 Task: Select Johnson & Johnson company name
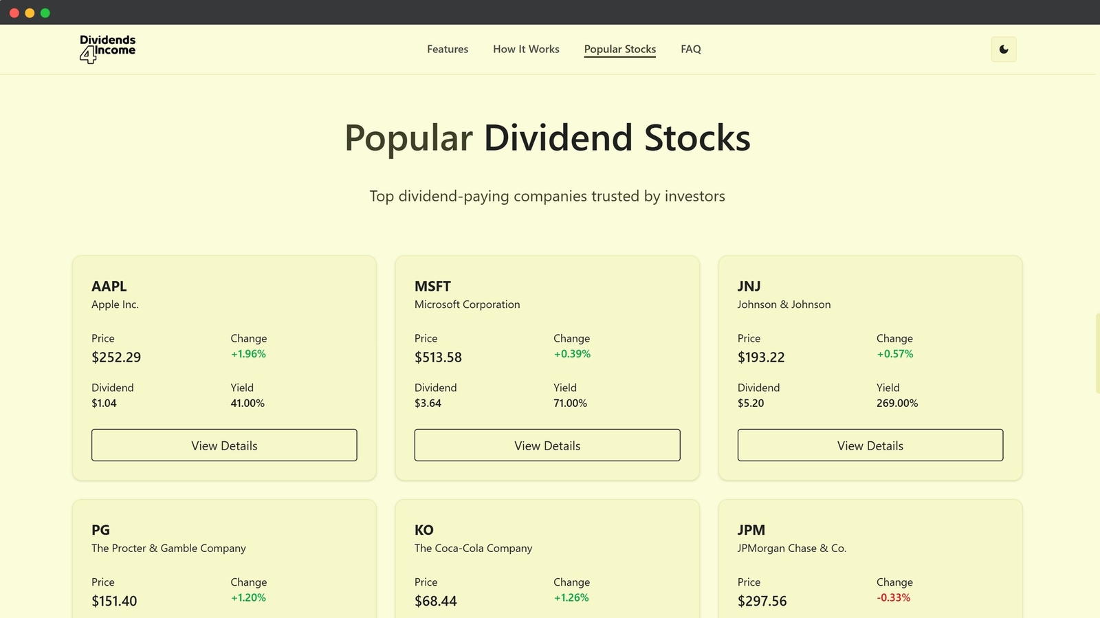point(784,305)
